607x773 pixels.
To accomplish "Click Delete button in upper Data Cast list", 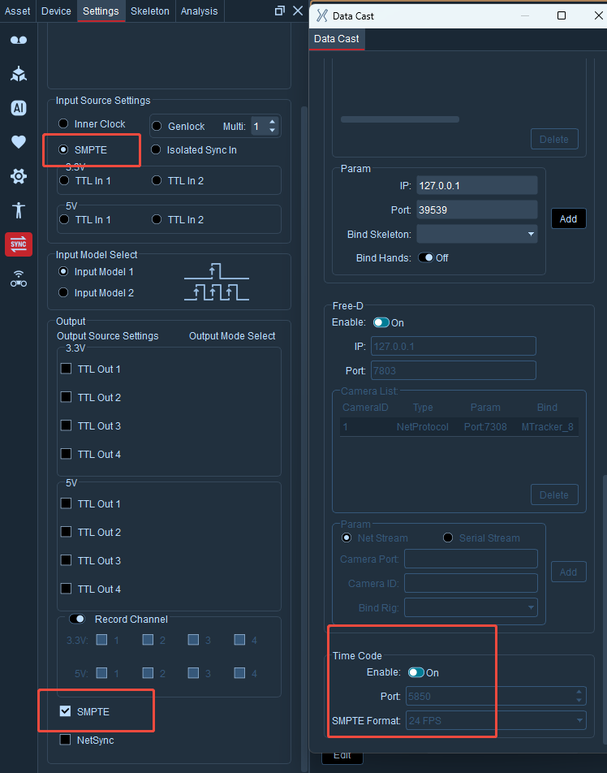I will click(x=554, y=140).
